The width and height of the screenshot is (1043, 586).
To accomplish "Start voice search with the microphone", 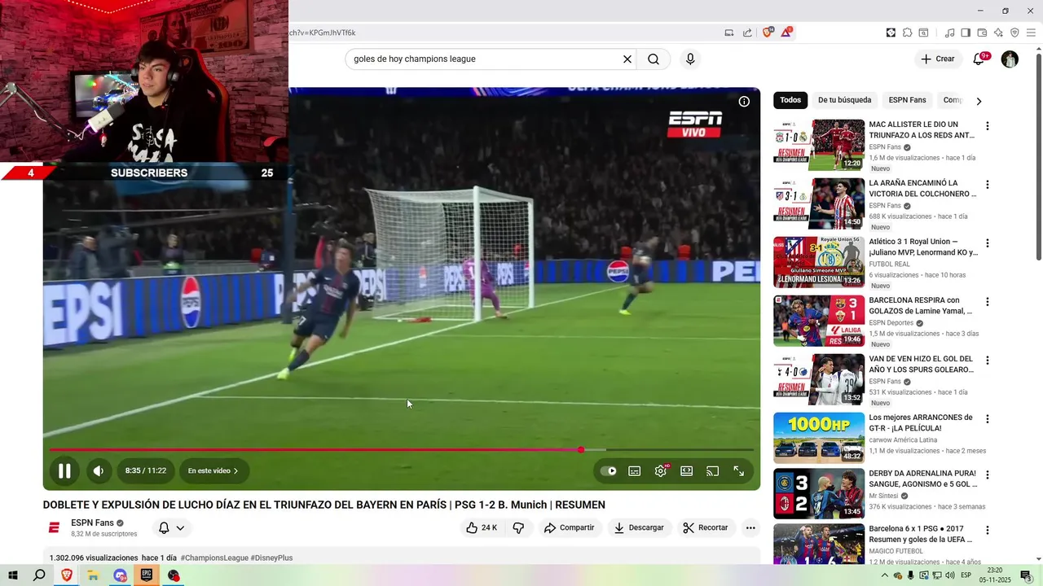I will tap(690, 59).
